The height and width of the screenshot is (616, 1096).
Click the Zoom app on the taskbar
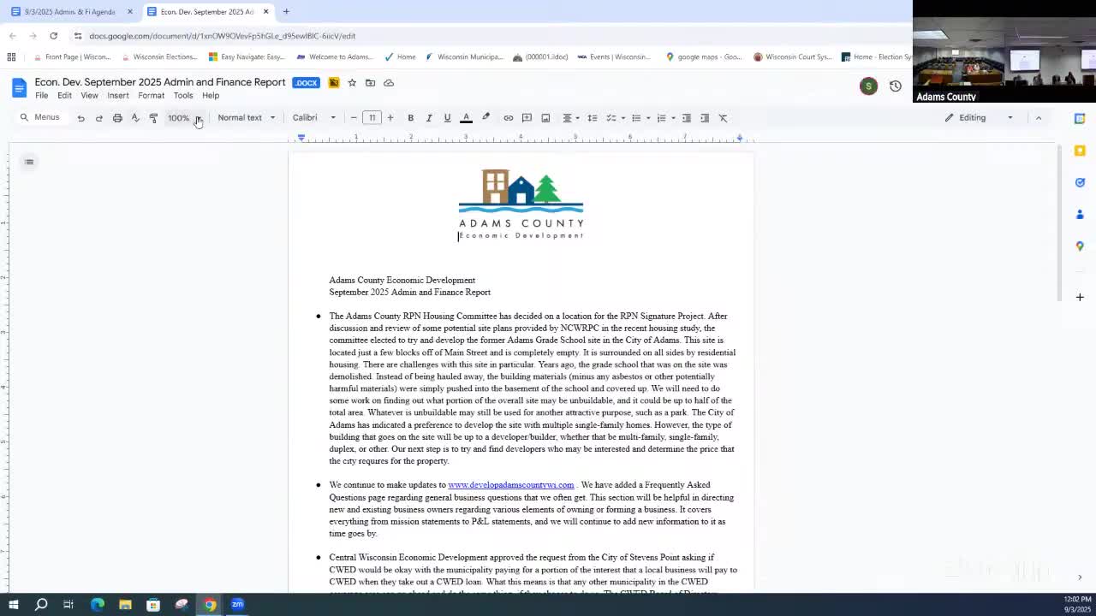pyautogui.click(x=237, y=605)
